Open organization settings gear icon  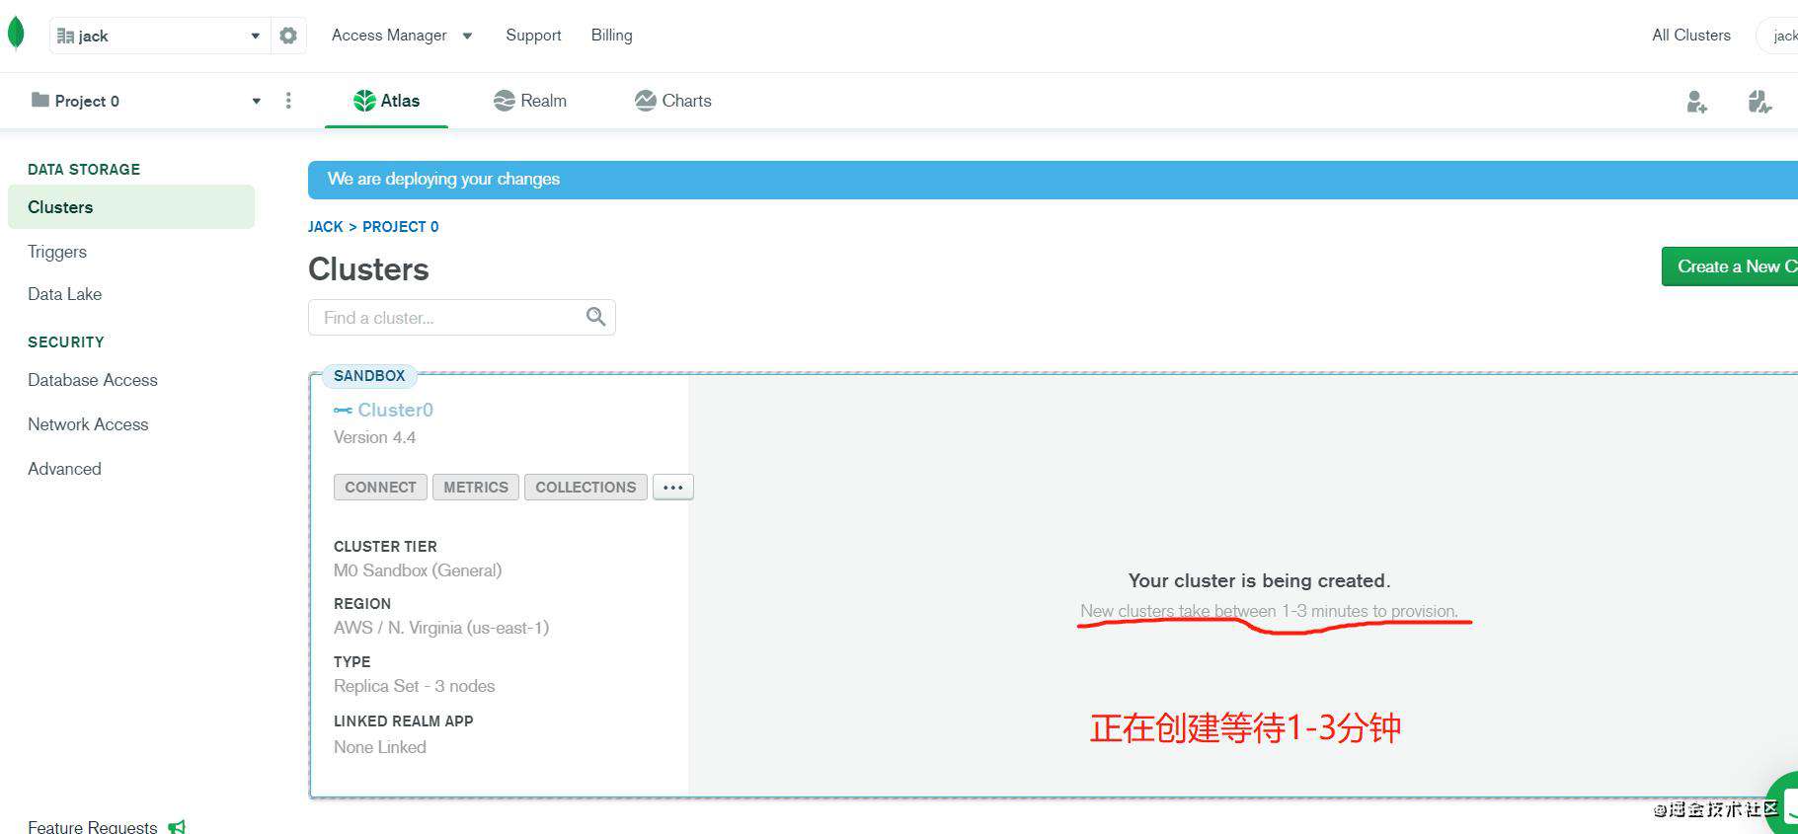pos(288,36)
